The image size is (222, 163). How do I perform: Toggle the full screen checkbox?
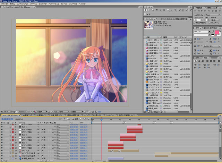[x=210, y=23]
